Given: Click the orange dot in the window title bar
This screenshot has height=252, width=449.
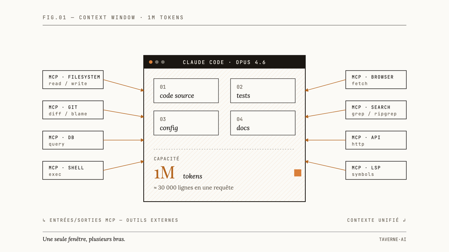Looking at the screenshot, I should click(x=151, y=62).
